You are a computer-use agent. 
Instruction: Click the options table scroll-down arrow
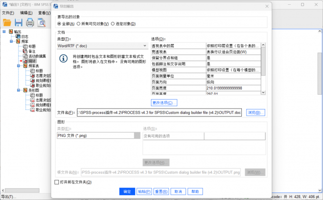pyautogui.click(x=263, y=92)
